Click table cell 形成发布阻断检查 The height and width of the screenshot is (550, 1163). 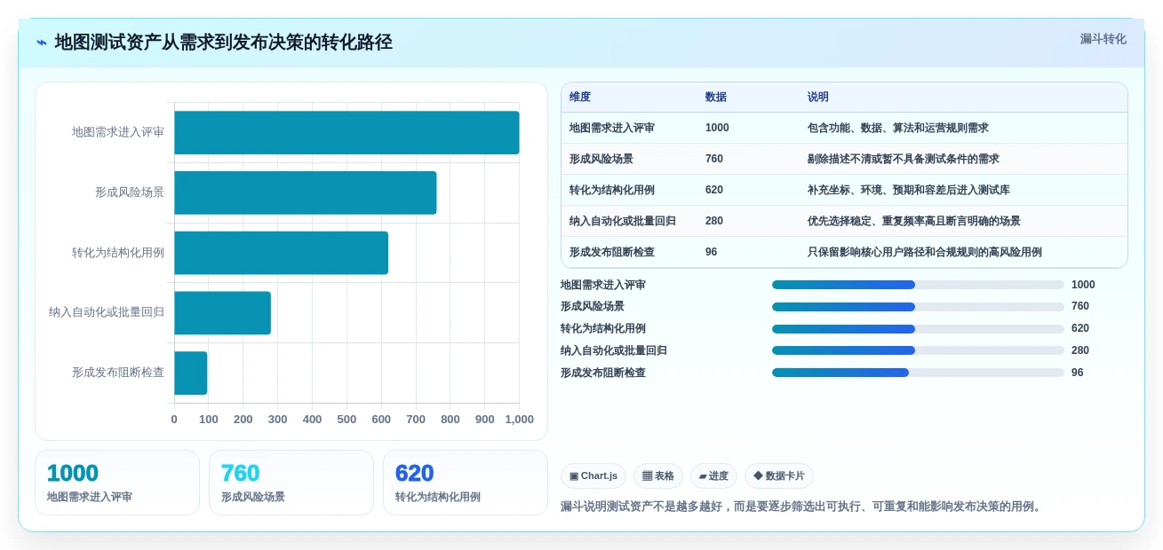pos(612,252)
